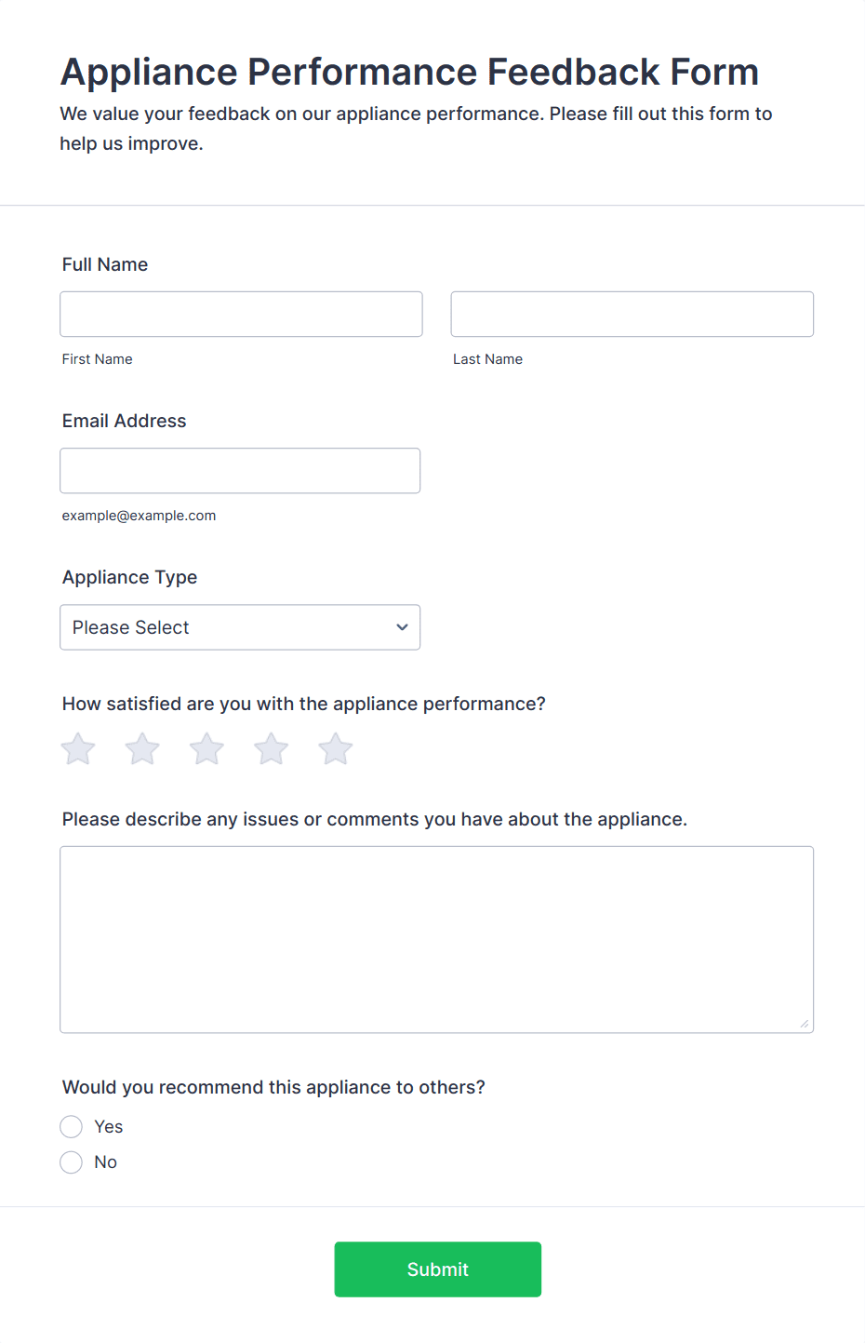Click the dropdown chevron arrow

pos(402,627)
